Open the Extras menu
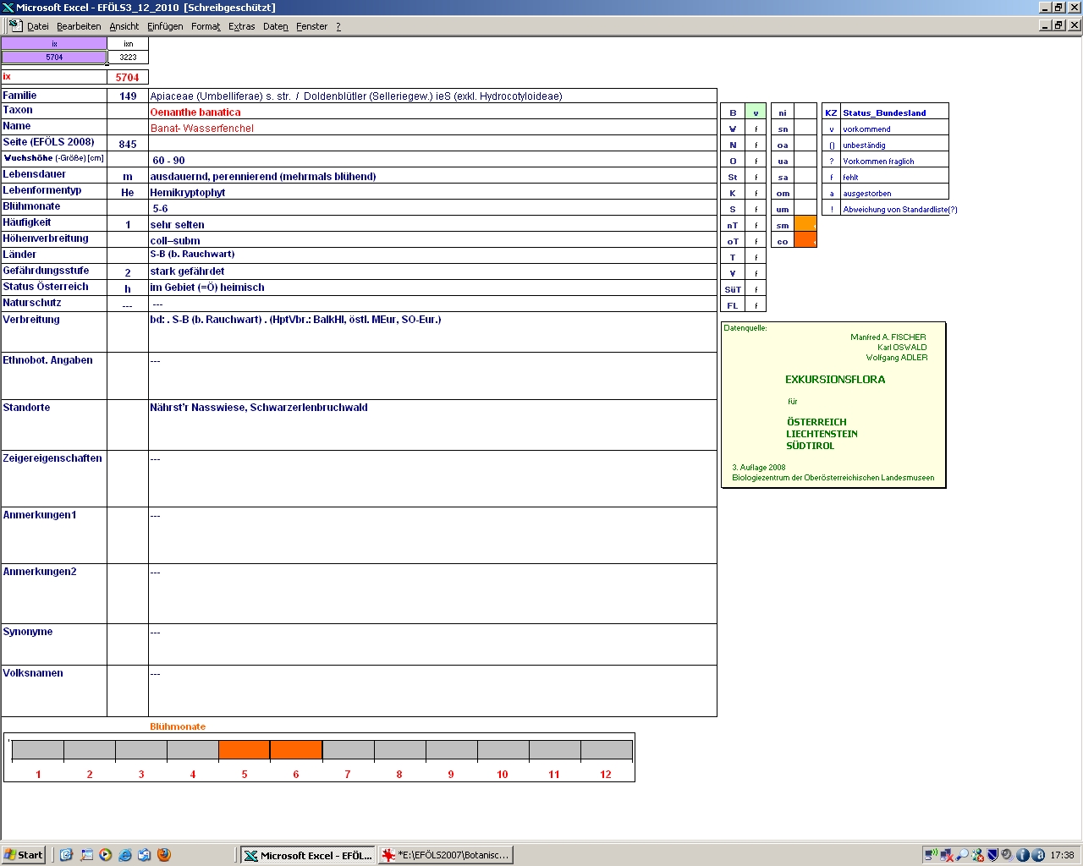Viewport: 1083px width, 866px height. [242, 26]
